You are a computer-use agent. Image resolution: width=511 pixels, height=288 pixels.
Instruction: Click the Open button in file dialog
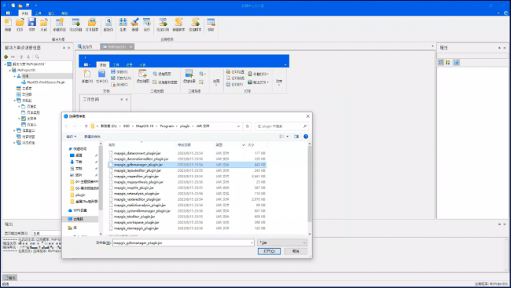pos(269,251)
